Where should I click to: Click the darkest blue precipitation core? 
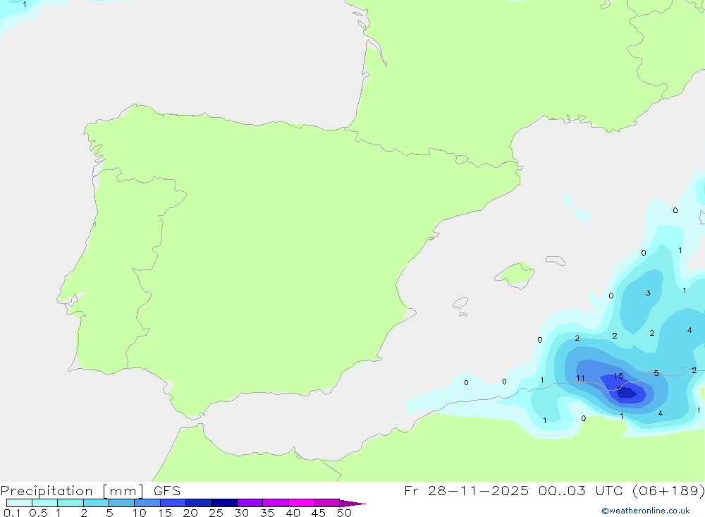click(x=627, y=394)
